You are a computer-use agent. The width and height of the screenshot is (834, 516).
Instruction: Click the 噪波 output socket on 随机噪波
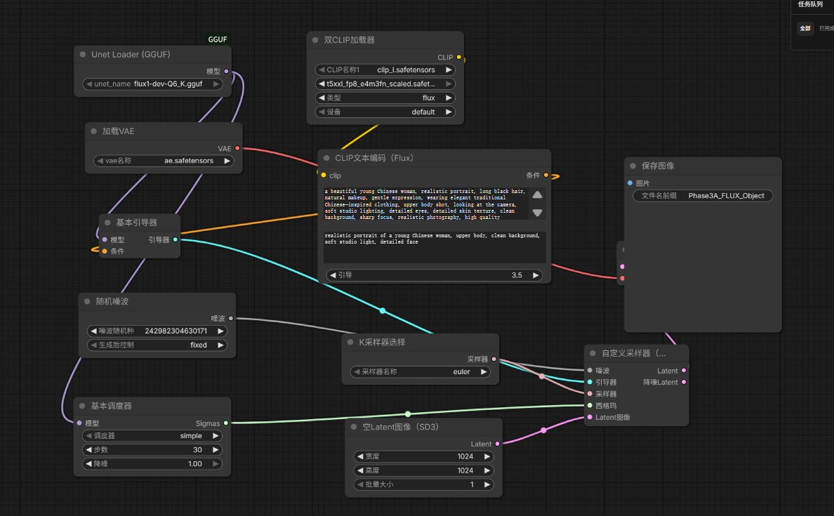231,319
